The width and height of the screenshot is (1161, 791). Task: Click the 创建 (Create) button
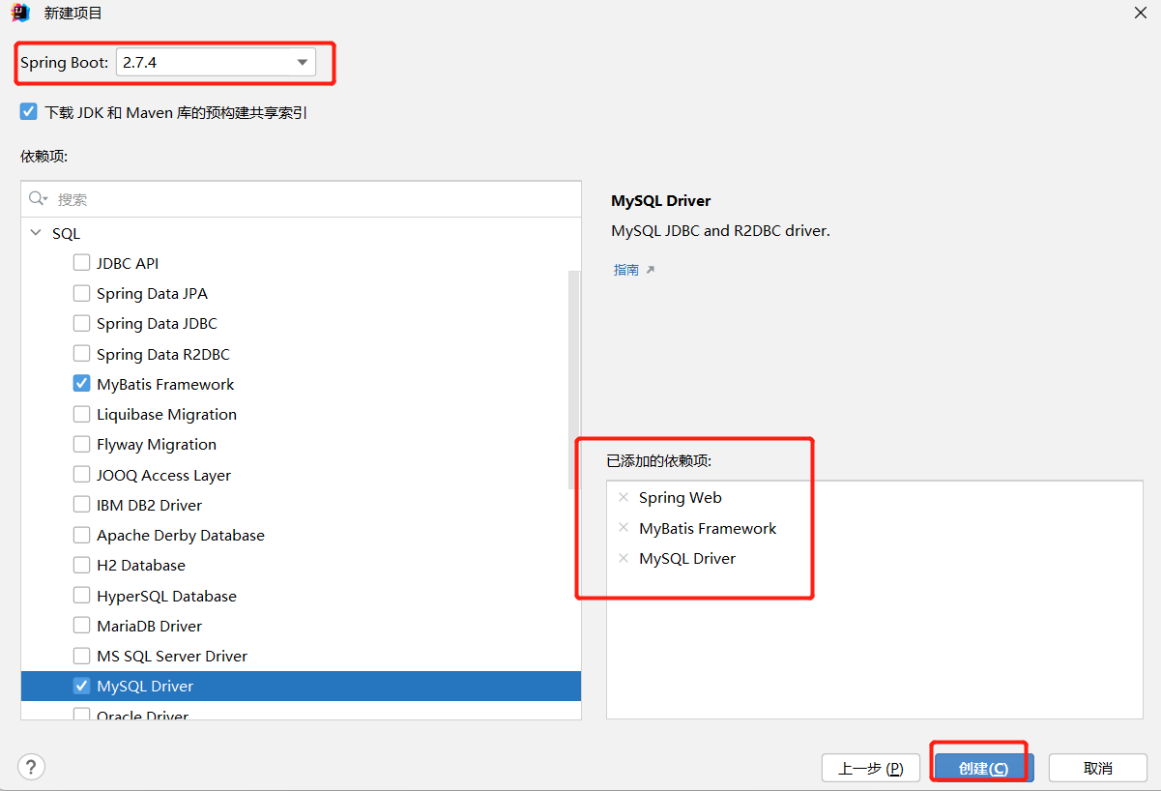point(983,769)
